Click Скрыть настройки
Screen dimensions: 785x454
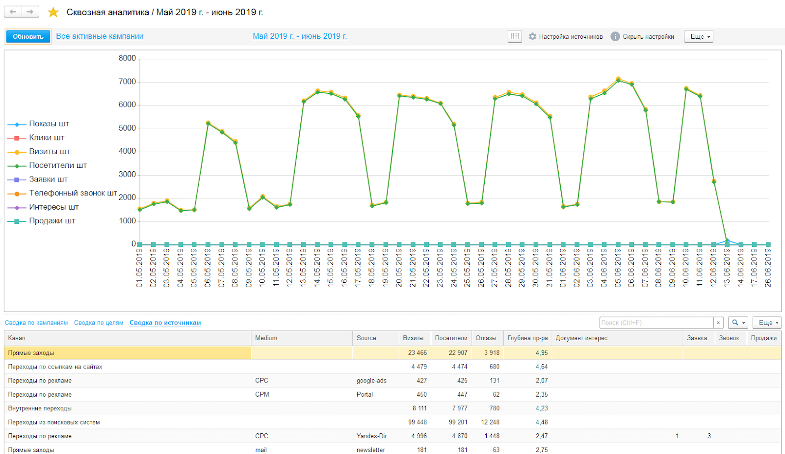648,37
